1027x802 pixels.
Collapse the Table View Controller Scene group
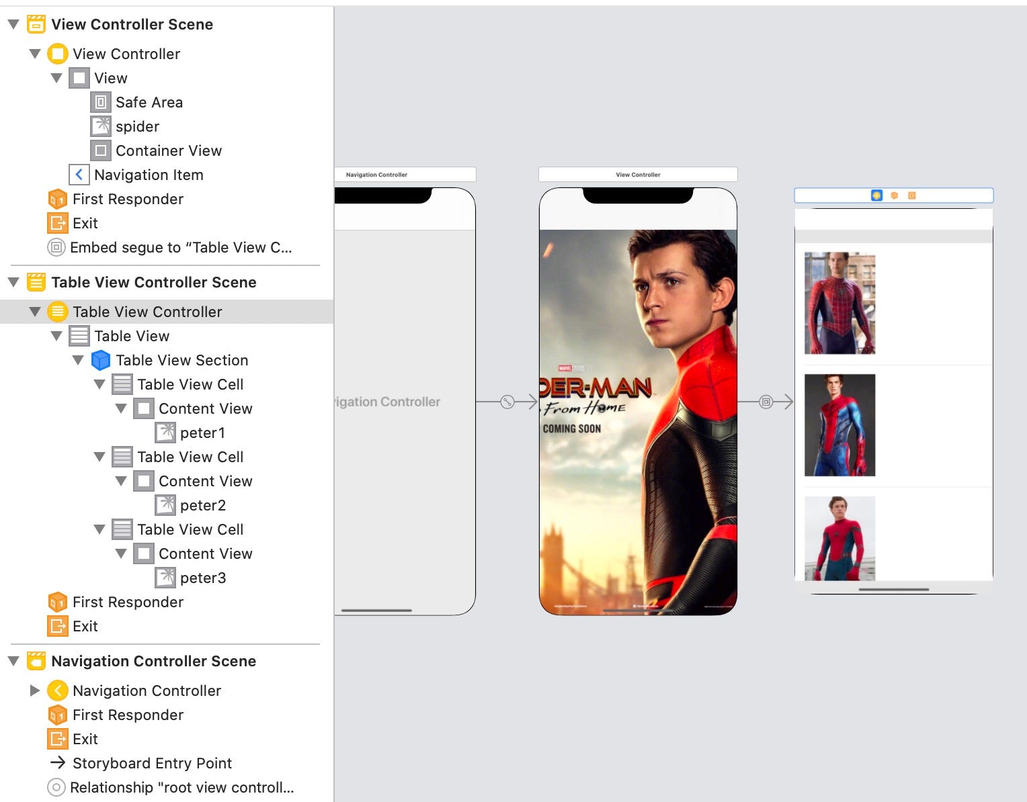(13, 283)
